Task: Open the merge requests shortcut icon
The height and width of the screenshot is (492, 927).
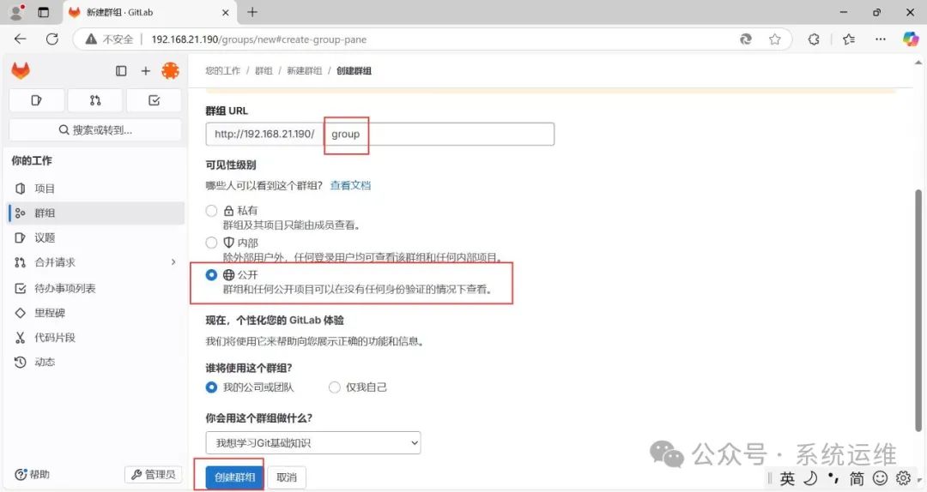Action: (x=95, y=100)
